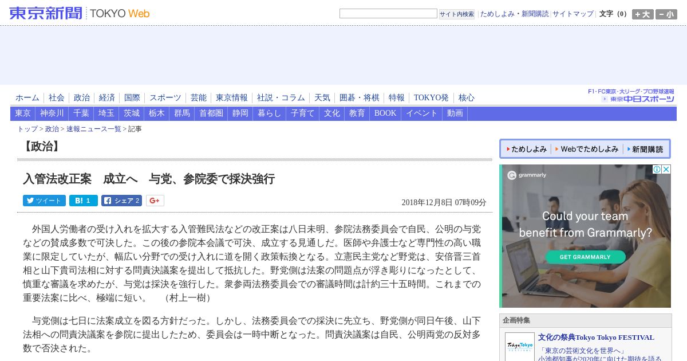Select the 暮らし tab

click(270, 113)
